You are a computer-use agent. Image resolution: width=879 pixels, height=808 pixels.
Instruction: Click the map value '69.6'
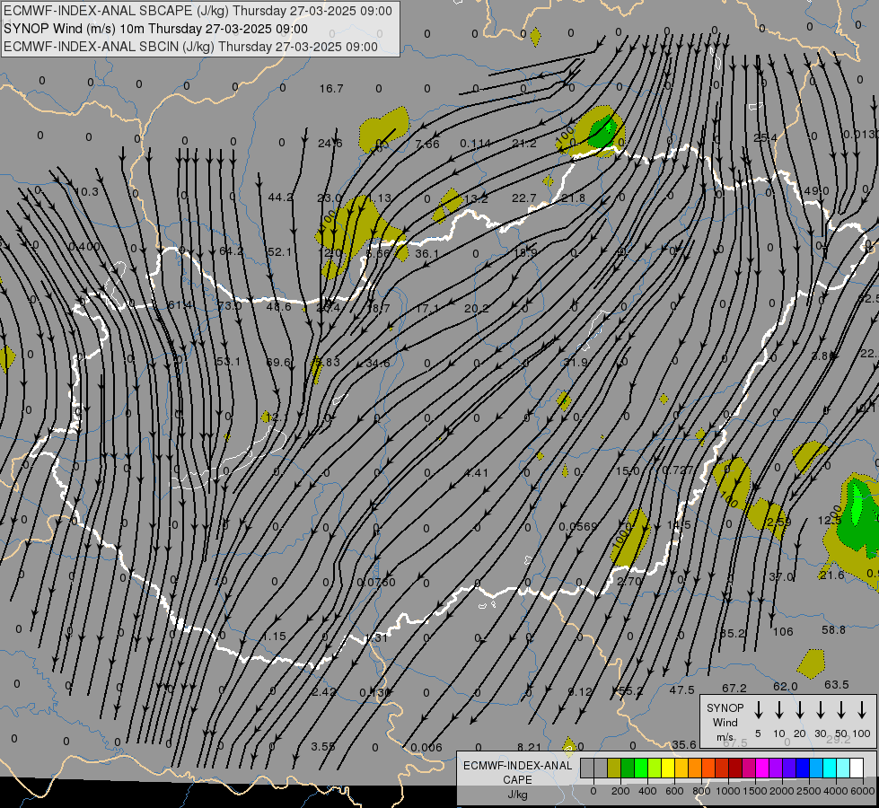coord(278,362)
